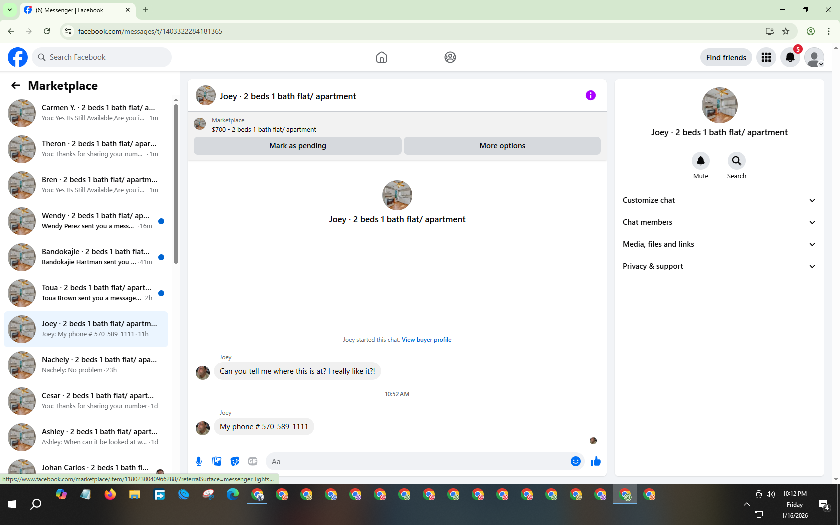Click Joey listing thumbnail in right panel
The width and height of the screenshot is (840, 525).
(x=719, y=105)
